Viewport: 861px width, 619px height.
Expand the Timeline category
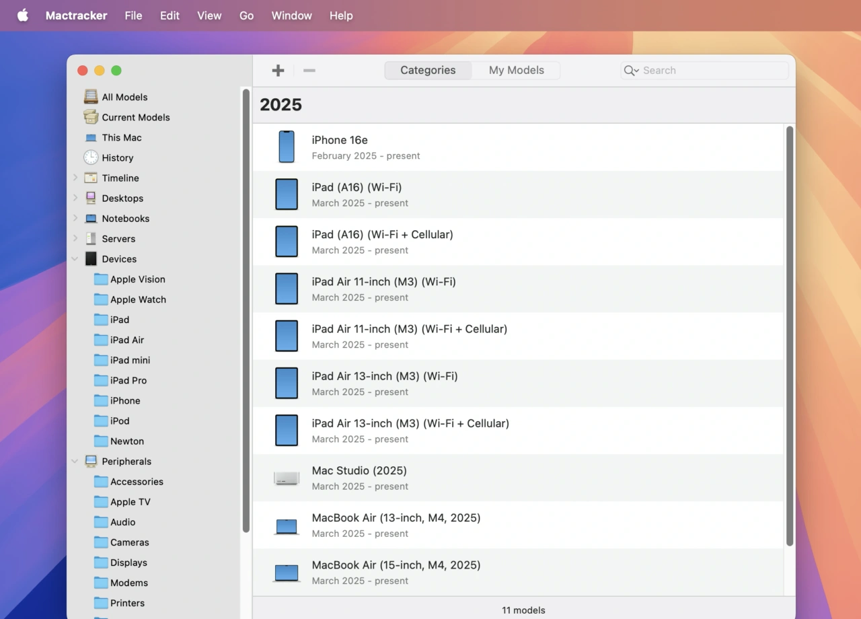75,178
